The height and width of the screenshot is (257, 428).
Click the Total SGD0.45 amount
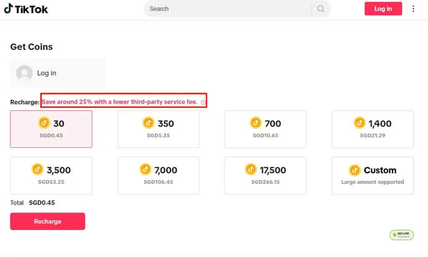(x=42, y=203)
